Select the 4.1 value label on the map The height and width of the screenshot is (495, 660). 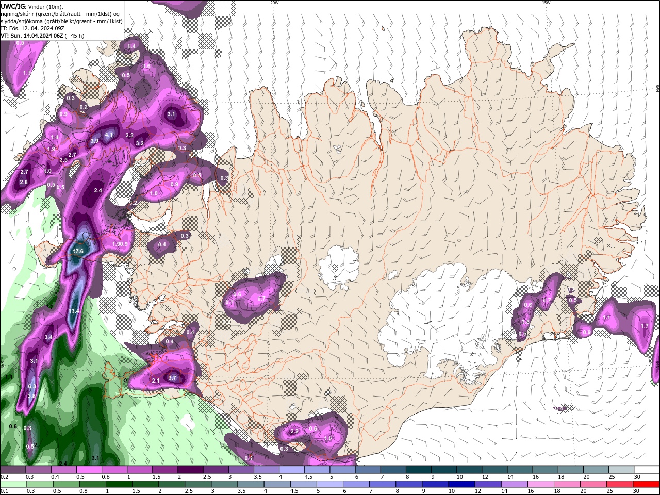[109, 135]
